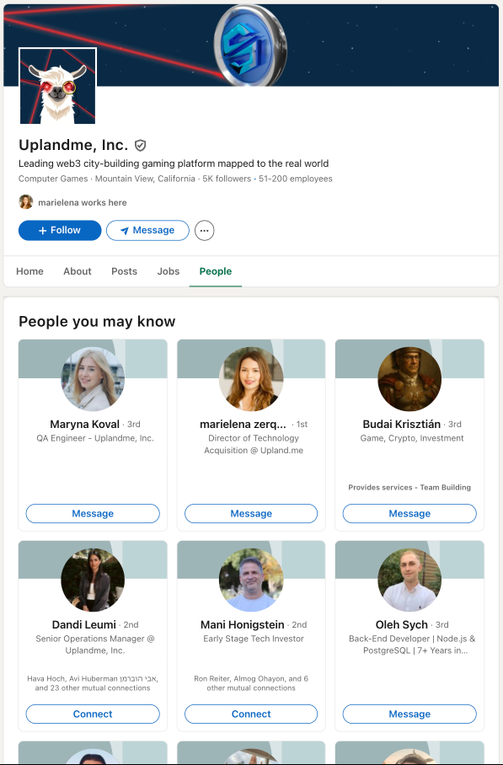
Task: Message Maryna Koval
Action: (93, 513)
